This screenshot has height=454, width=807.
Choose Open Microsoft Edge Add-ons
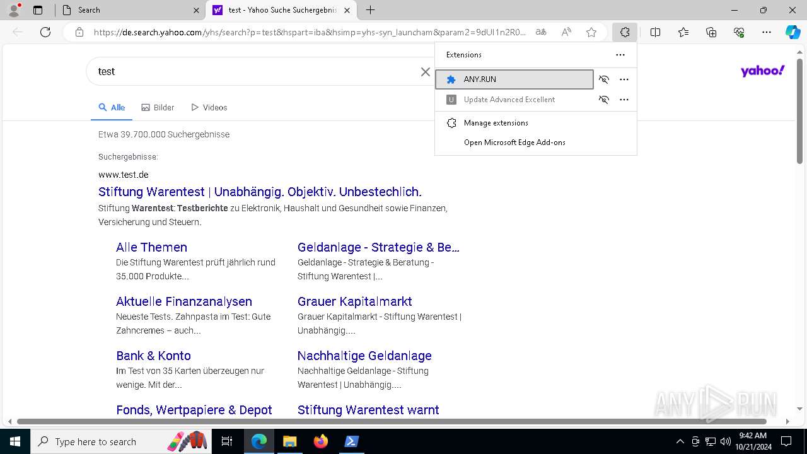click(536, 143)
